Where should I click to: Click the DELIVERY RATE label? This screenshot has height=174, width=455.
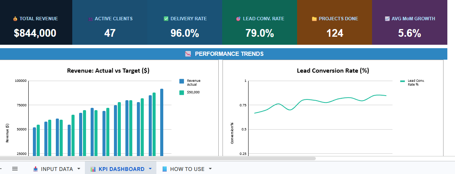click(x=188, y=19)
